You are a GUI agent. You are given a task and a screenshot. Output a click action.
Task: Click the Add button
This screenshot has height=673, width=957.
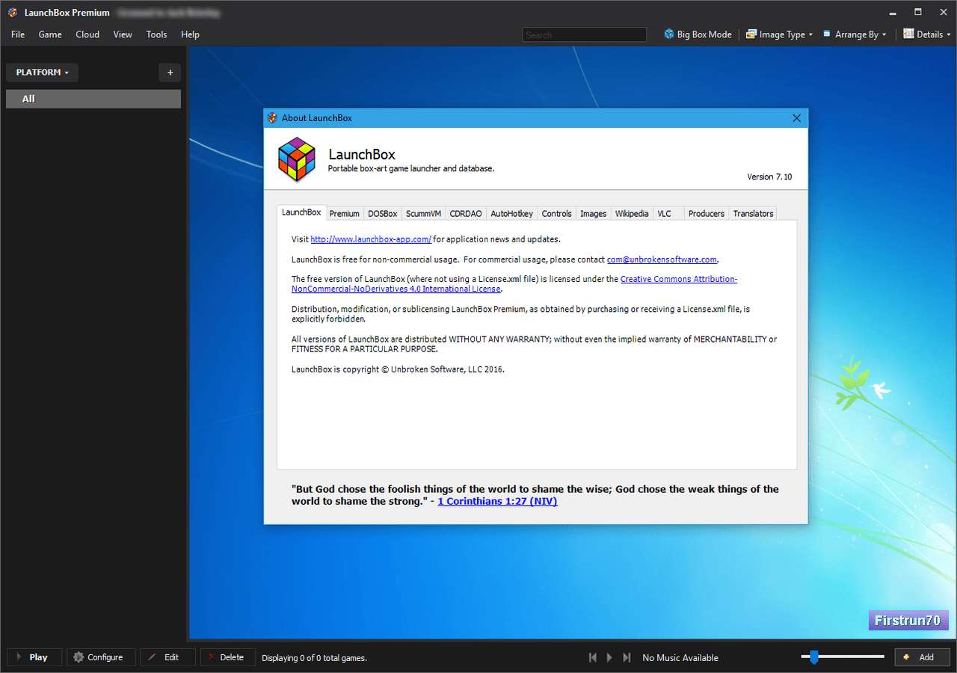(922, 657)
